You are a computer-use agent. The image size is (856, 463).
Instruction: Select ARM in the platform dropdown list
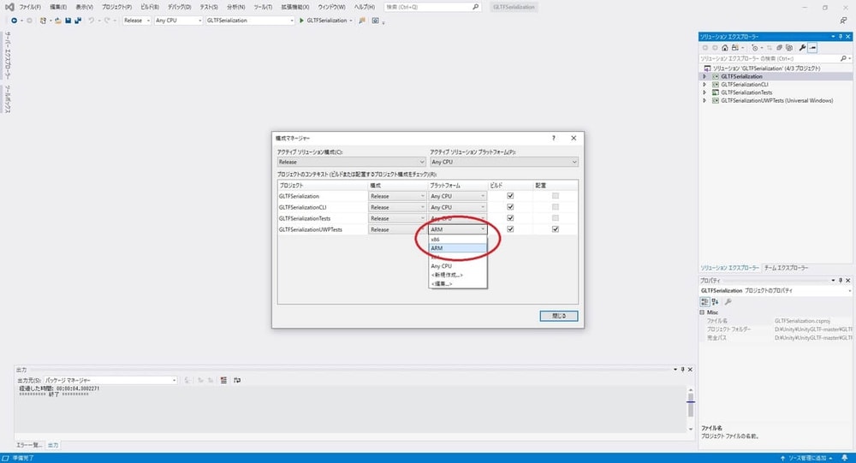coord(457,248)
